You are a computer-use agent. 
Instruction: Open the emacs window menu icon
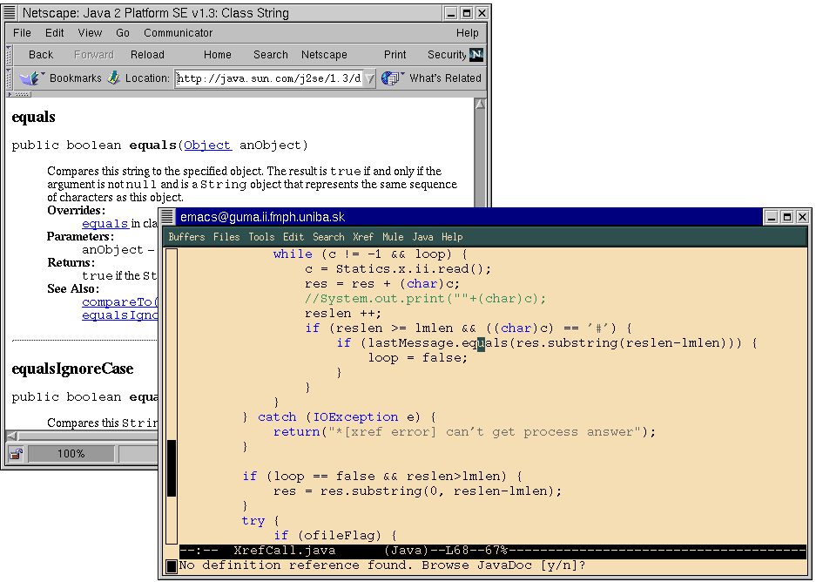(167, 217)
